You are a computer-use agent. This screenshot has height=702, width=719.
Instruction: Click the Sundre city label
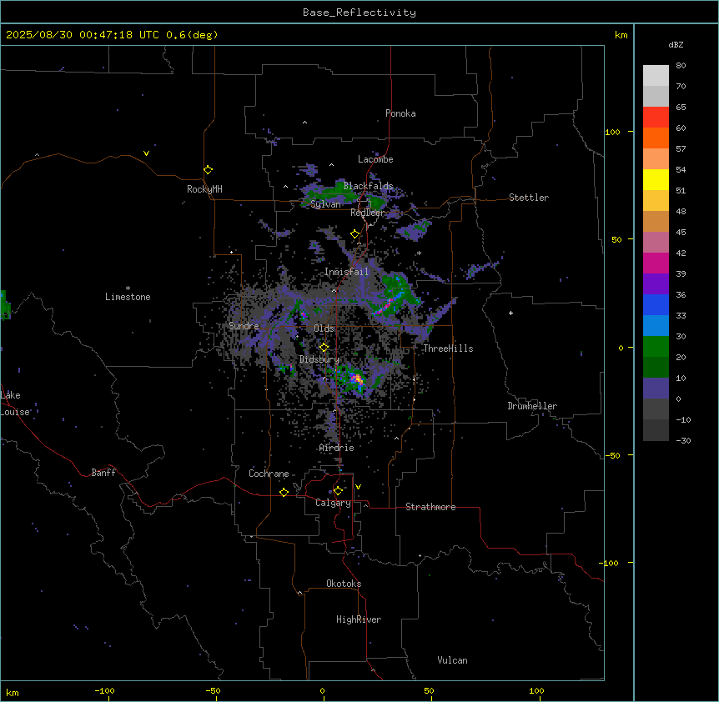pos(244,326)
